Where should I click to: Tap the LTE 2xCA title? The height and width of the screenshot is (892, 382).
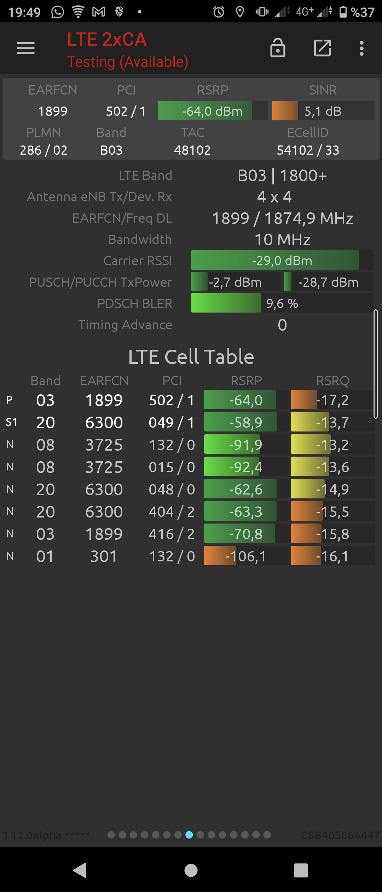pos(107,39)
